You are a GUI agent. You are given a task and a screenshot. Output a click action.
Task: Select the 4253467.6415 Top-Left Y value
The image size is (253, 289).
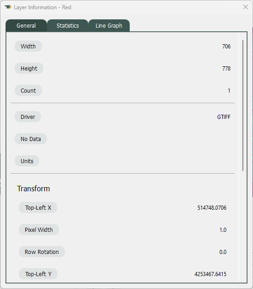pyautogui.click(x=210, y=274)
